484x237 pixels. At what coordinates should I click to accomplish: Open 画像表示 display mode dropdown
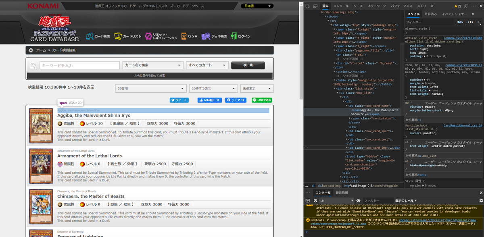click(x=257, y=88)
